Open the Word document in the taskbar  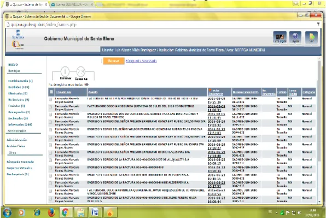[x=95, y=213]
